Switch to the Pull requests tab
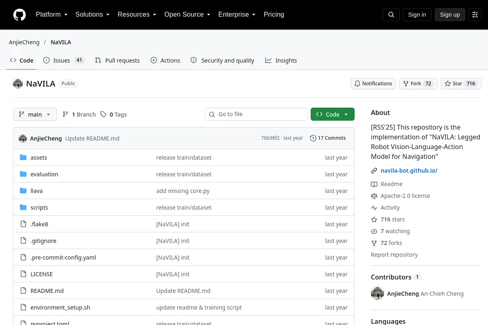 [117, 61]
